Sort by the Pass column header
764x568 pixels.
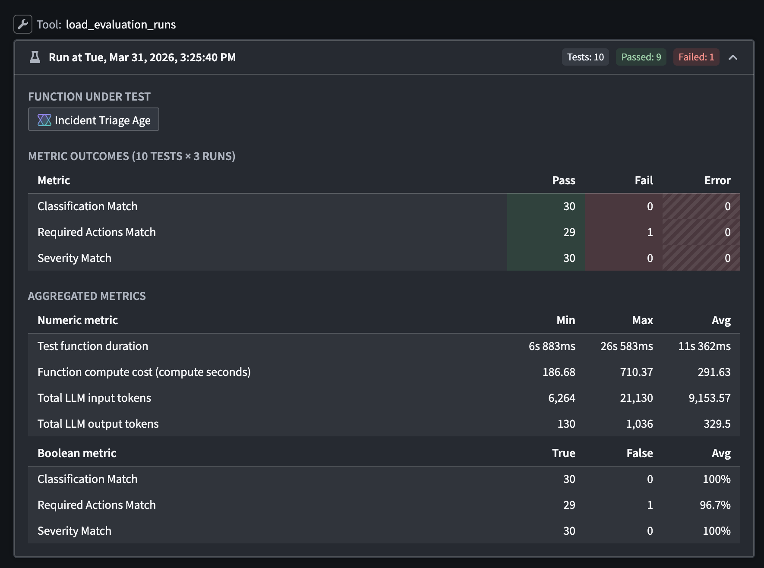click(x=564, y=180)
